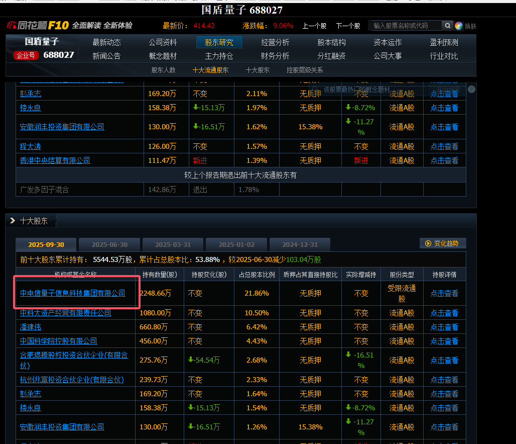516x444 pixels.
Task: Open 程大涛 shareholder link
Action: [31, 146]
